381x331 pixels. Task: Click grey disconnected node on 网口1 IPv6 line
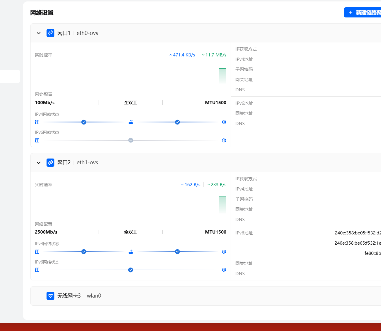[x=131, y=140]
